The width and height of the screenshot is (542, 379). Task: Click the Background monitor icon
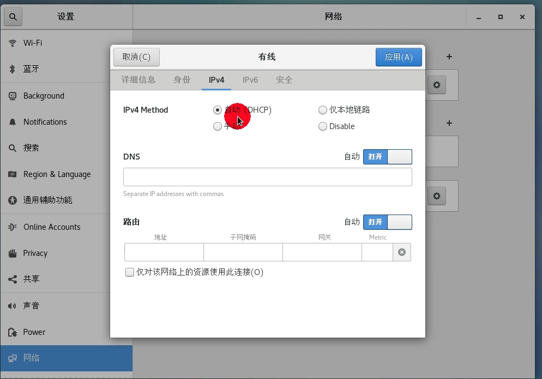click(x=13, y=96)
